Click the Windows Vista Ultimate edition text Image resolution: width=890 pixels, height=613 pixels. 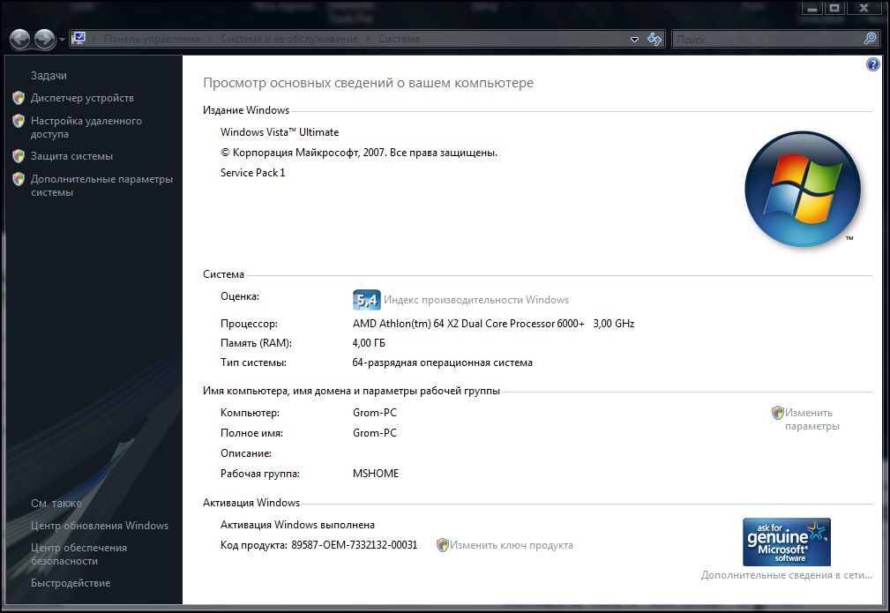[x=280, y=132]
